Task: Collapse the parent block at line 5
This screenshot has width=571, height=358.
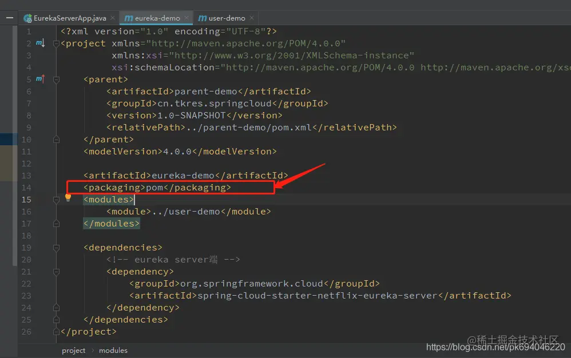Action: point(56,79)
